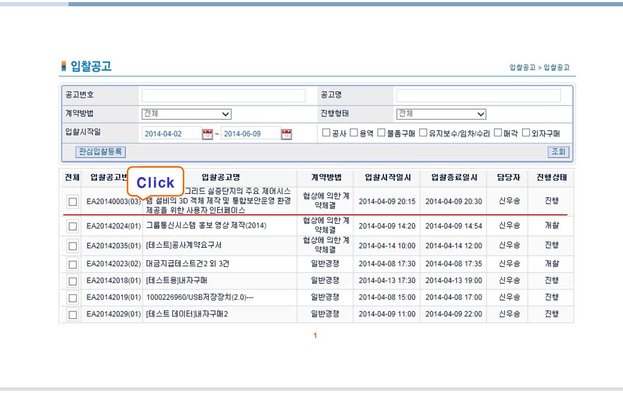Open bid number EA20142035(01)
This screenshot has height=393, width=623.
pyautogui.click(x=114, y=246)
